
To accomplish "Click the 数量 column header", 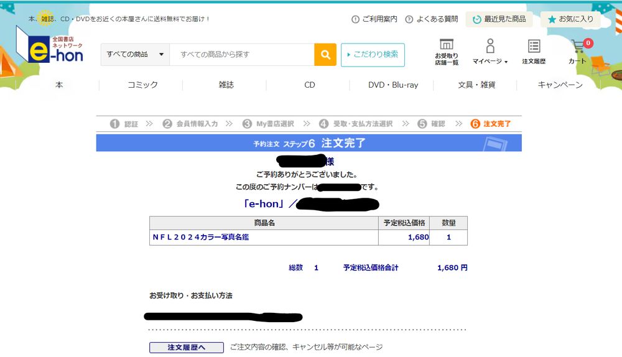I will 448,223.
